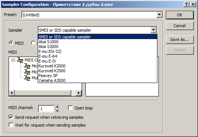Screen dimensions: 198x137
Task: Decrease MIDI channel with down arrow
Action: click(x=57, y=111)
